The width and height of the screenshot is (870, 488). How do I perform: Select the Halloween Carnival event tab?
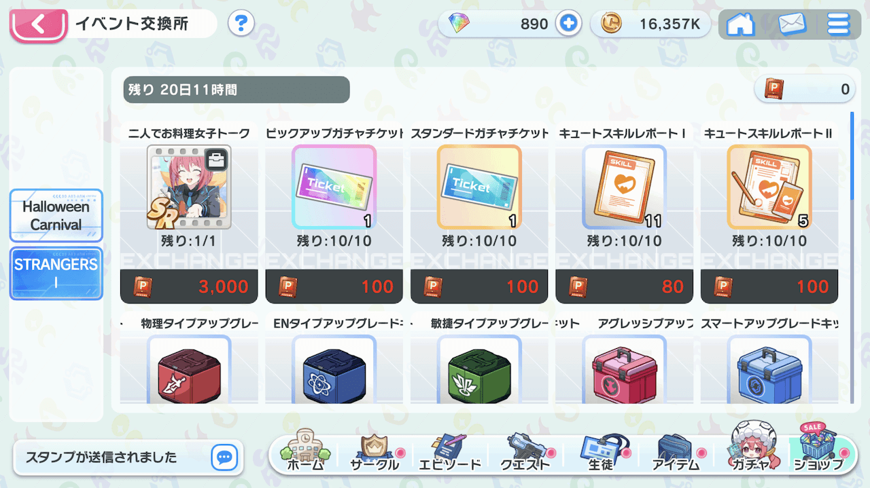click(56, 215)
